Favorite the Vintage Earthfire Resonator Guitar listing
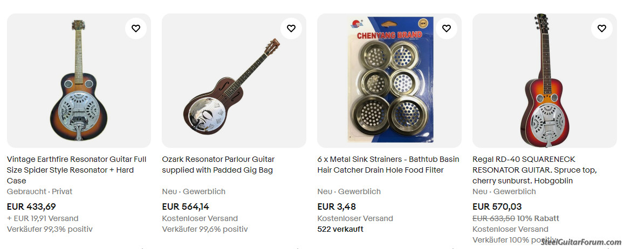 point(136,29)
